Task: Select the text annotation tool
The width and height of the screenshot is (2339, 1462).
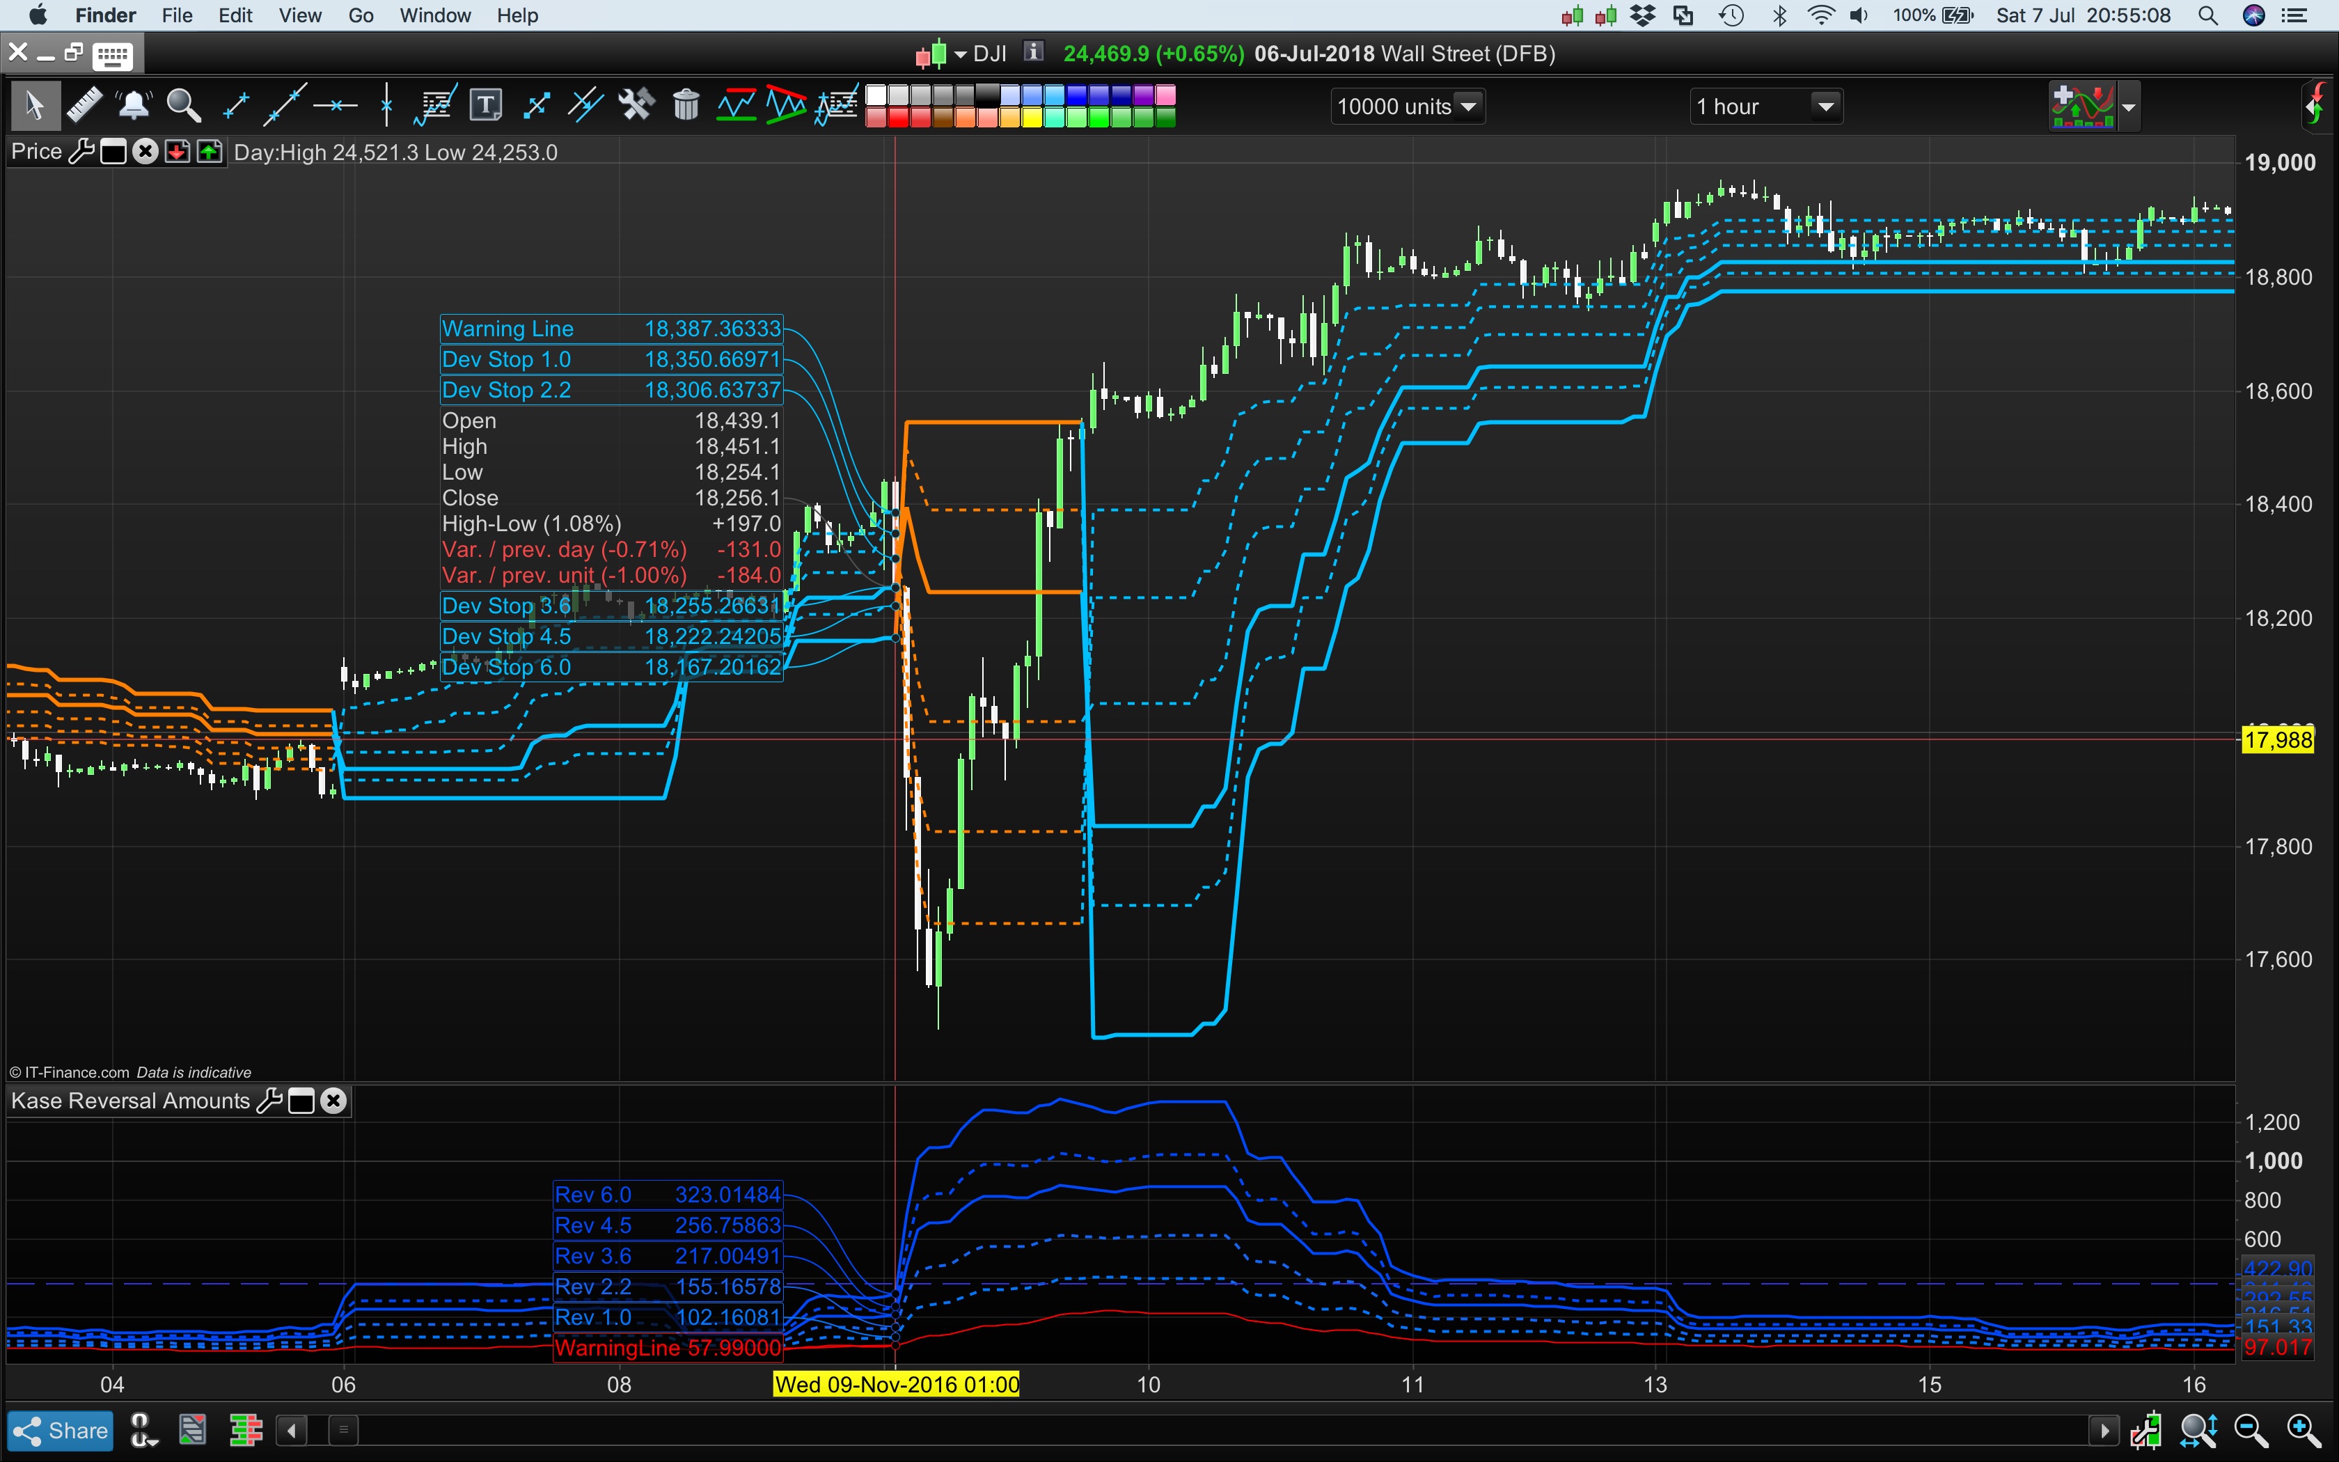Action: pos(485,104)
